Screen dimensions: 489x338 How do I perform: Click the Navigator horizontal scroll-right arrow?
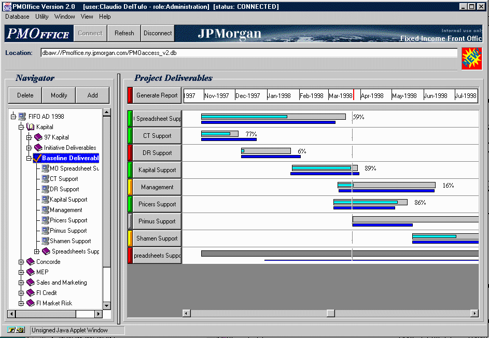pyautogui.click(x=99, y=314)
